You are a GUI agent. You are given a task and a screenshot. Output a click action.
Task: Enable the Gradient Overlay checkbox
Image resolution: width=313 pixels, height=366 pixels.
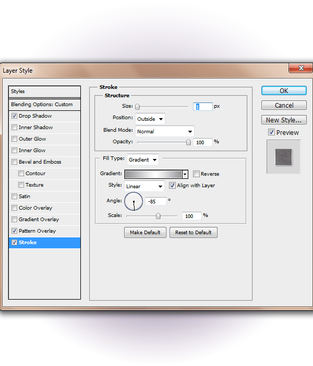pos(15,220)
